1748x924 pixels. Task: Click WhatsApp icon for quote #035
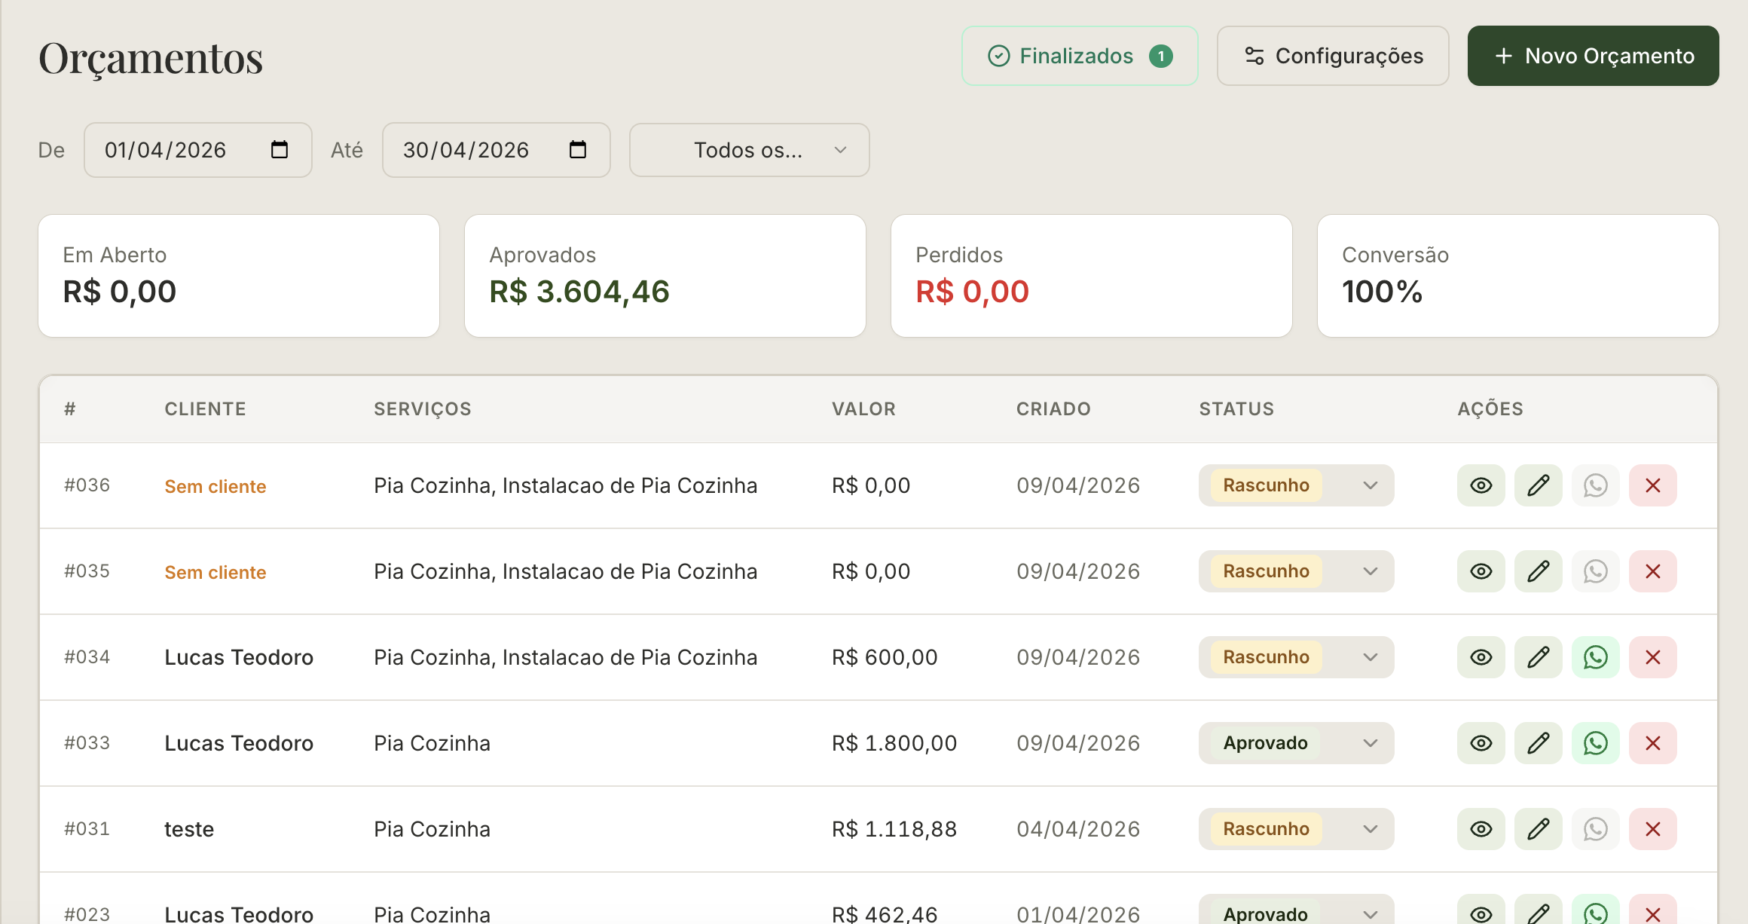1595,571
